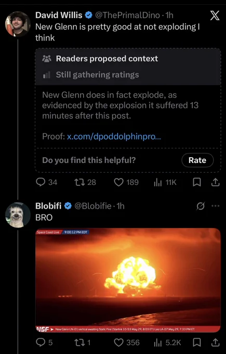The height and width of the screenshot is (354, 226).
Task: Like David Willis's post with 189 likes
Action: point(126,182)
